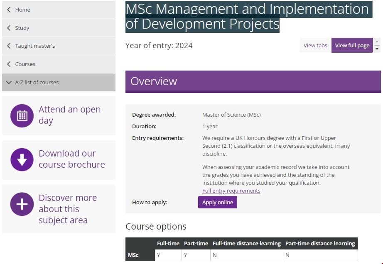Follow the Attend an open day text link
Image resolution: width=383 pixels, height=264 pixels.
tap(69, 115)
